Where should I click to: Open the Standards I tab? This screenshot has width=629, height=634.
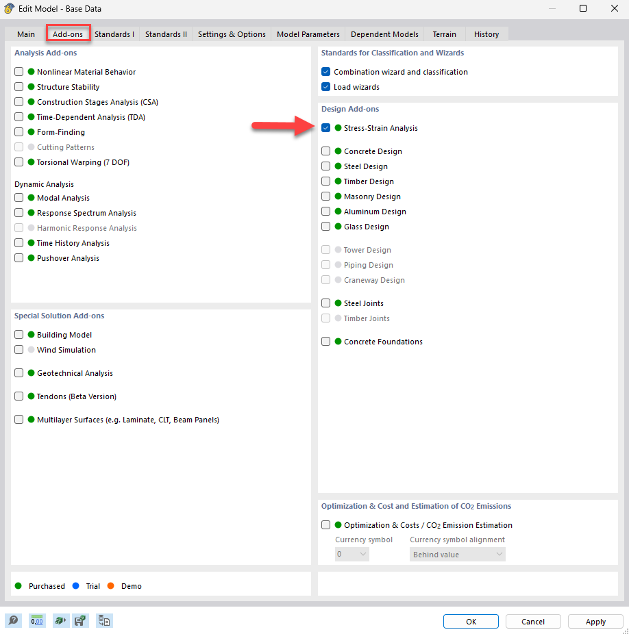tap(114, 34)
